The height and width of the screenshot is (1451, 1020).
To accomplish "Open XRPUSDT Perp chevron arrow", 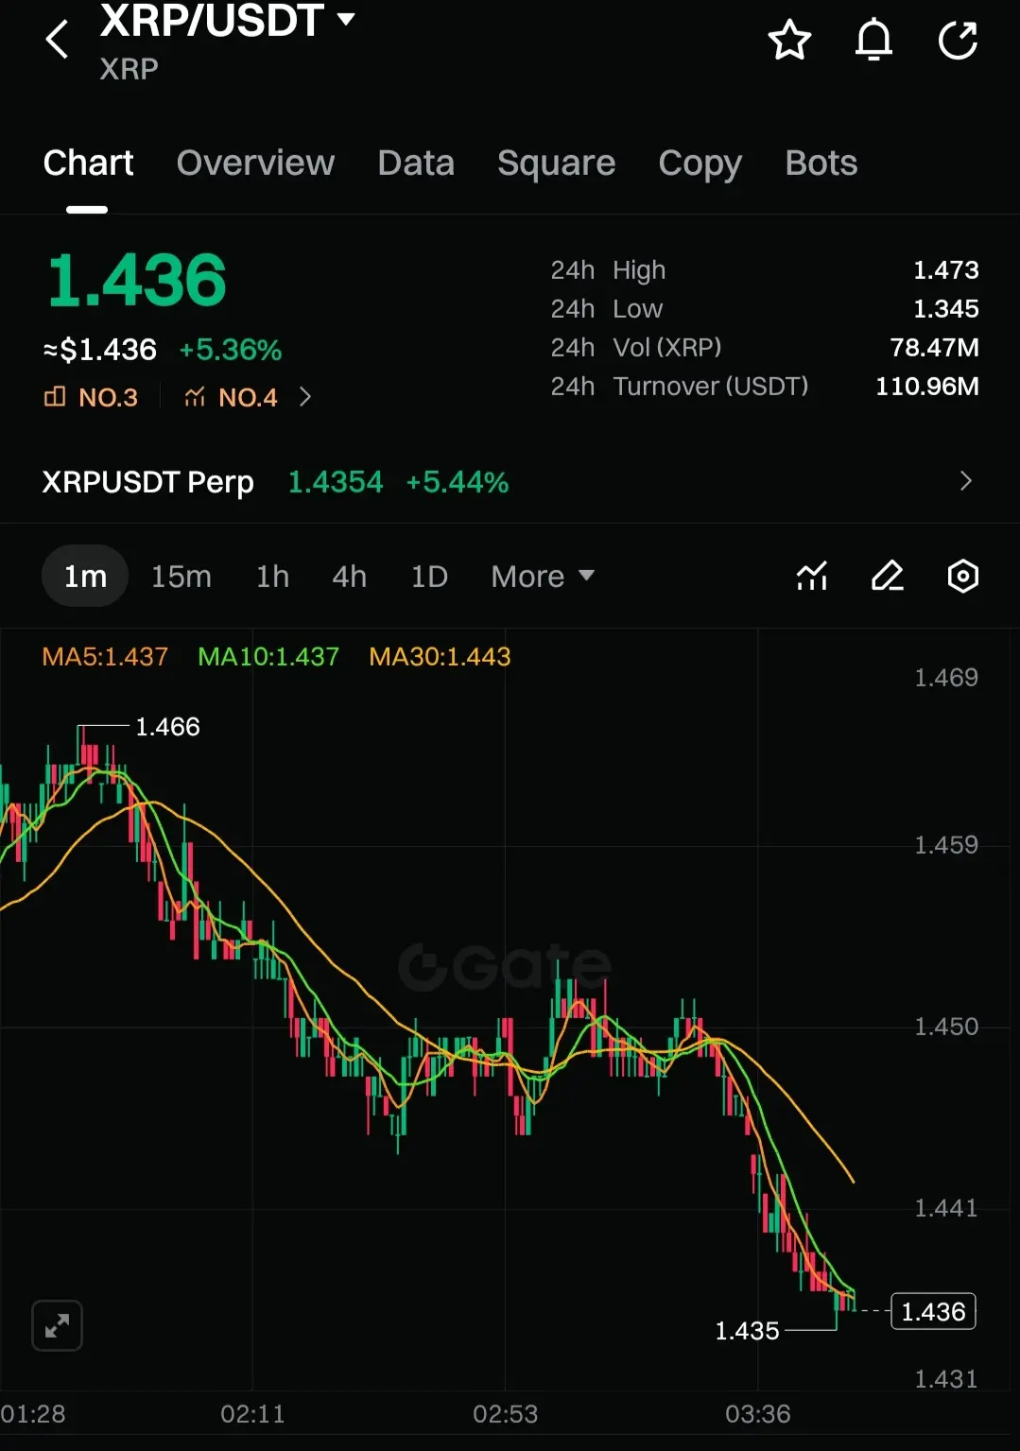I will pos(965,481).
